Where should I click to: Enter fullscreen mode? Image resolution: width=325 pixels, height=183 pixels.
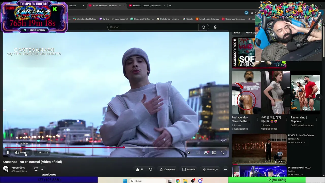coord(222,152)
